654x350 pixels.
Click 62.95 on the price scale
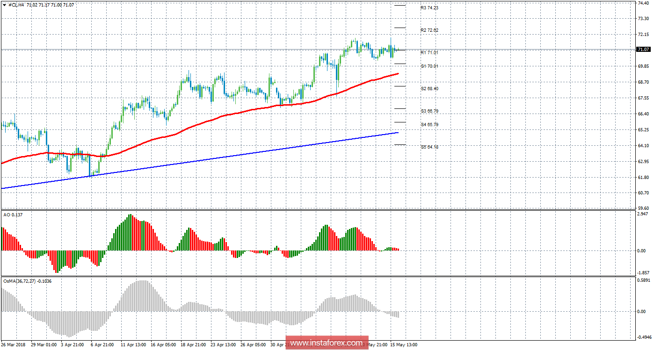click(643, 162)
